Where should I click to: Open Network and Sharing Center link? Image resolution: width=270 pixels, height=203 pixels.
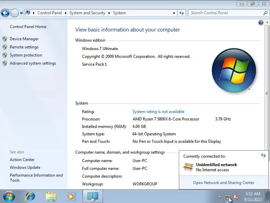224,183
